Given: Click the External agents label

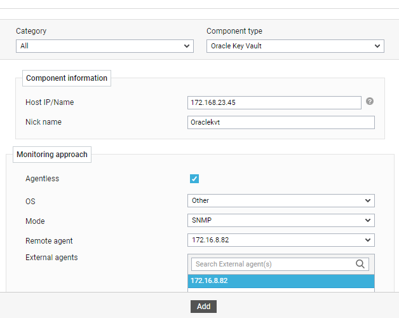Looking at the screenshot, I should [51, 258].
